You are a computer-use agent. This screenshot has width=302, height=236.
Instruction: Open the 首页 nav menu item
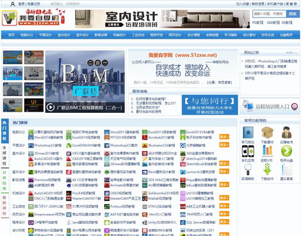coord(11,35)
